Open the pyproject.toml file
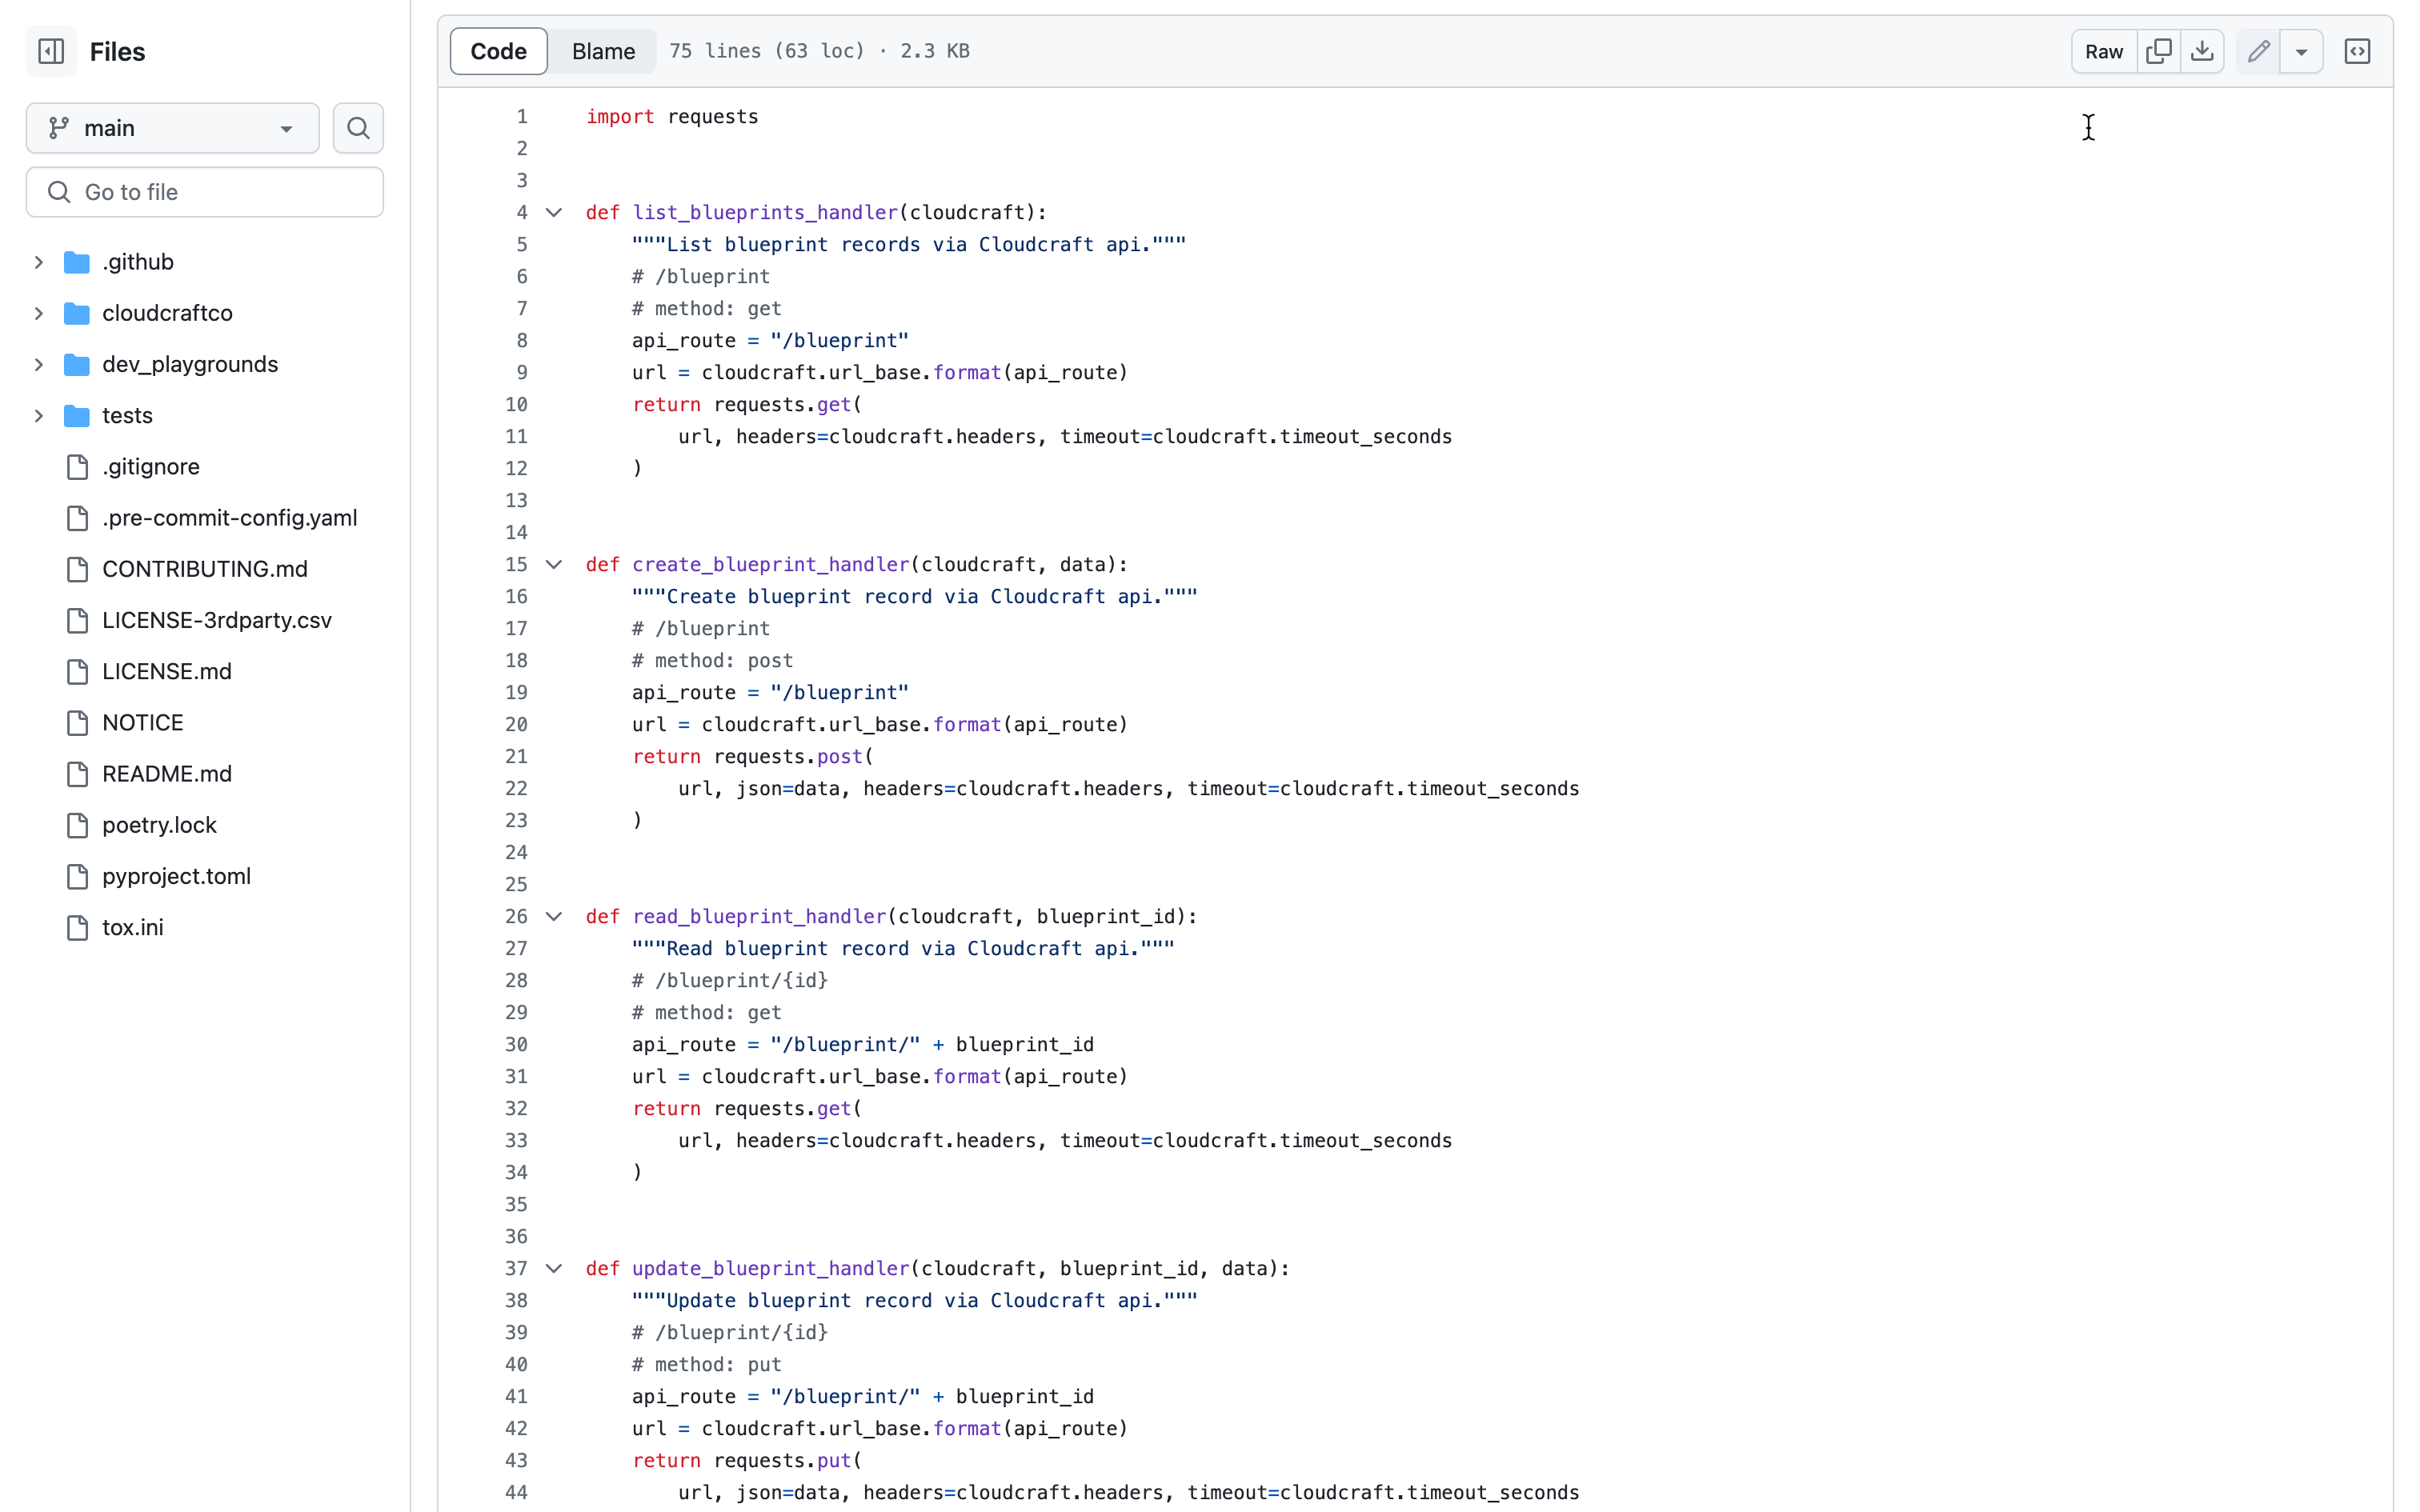2420x1512 pixels. 176,876
